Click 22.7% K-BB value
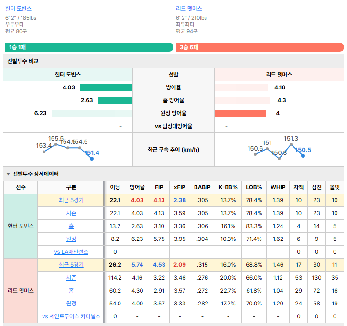This screenshot has width=347, height=326. [x=228, y=291]
